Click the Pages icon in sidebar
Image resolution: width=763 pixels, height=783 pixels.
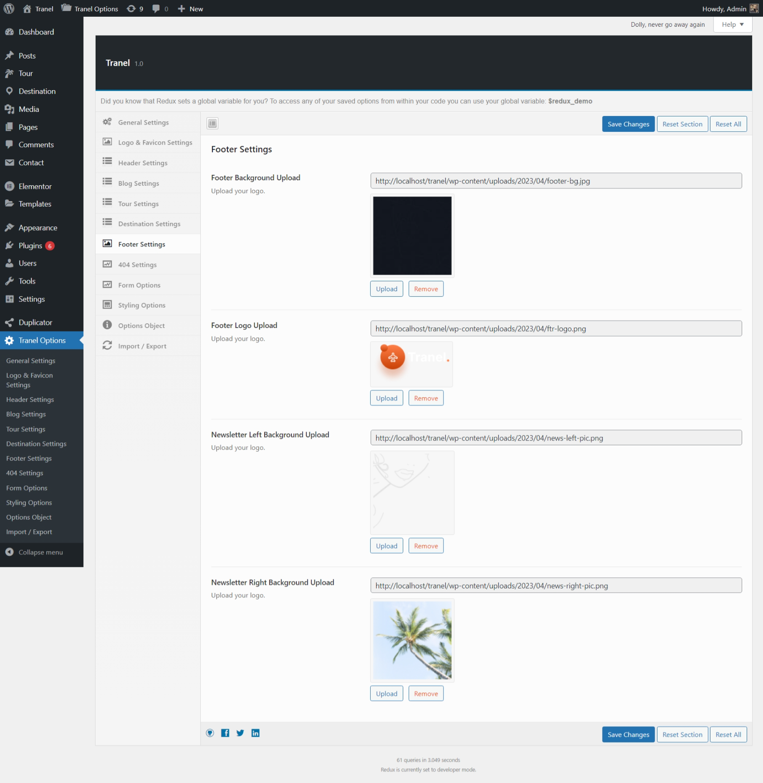(x=10, y=127)
